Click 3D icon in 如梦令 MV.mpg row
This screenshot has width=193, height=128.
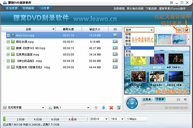tap(115, 48)
